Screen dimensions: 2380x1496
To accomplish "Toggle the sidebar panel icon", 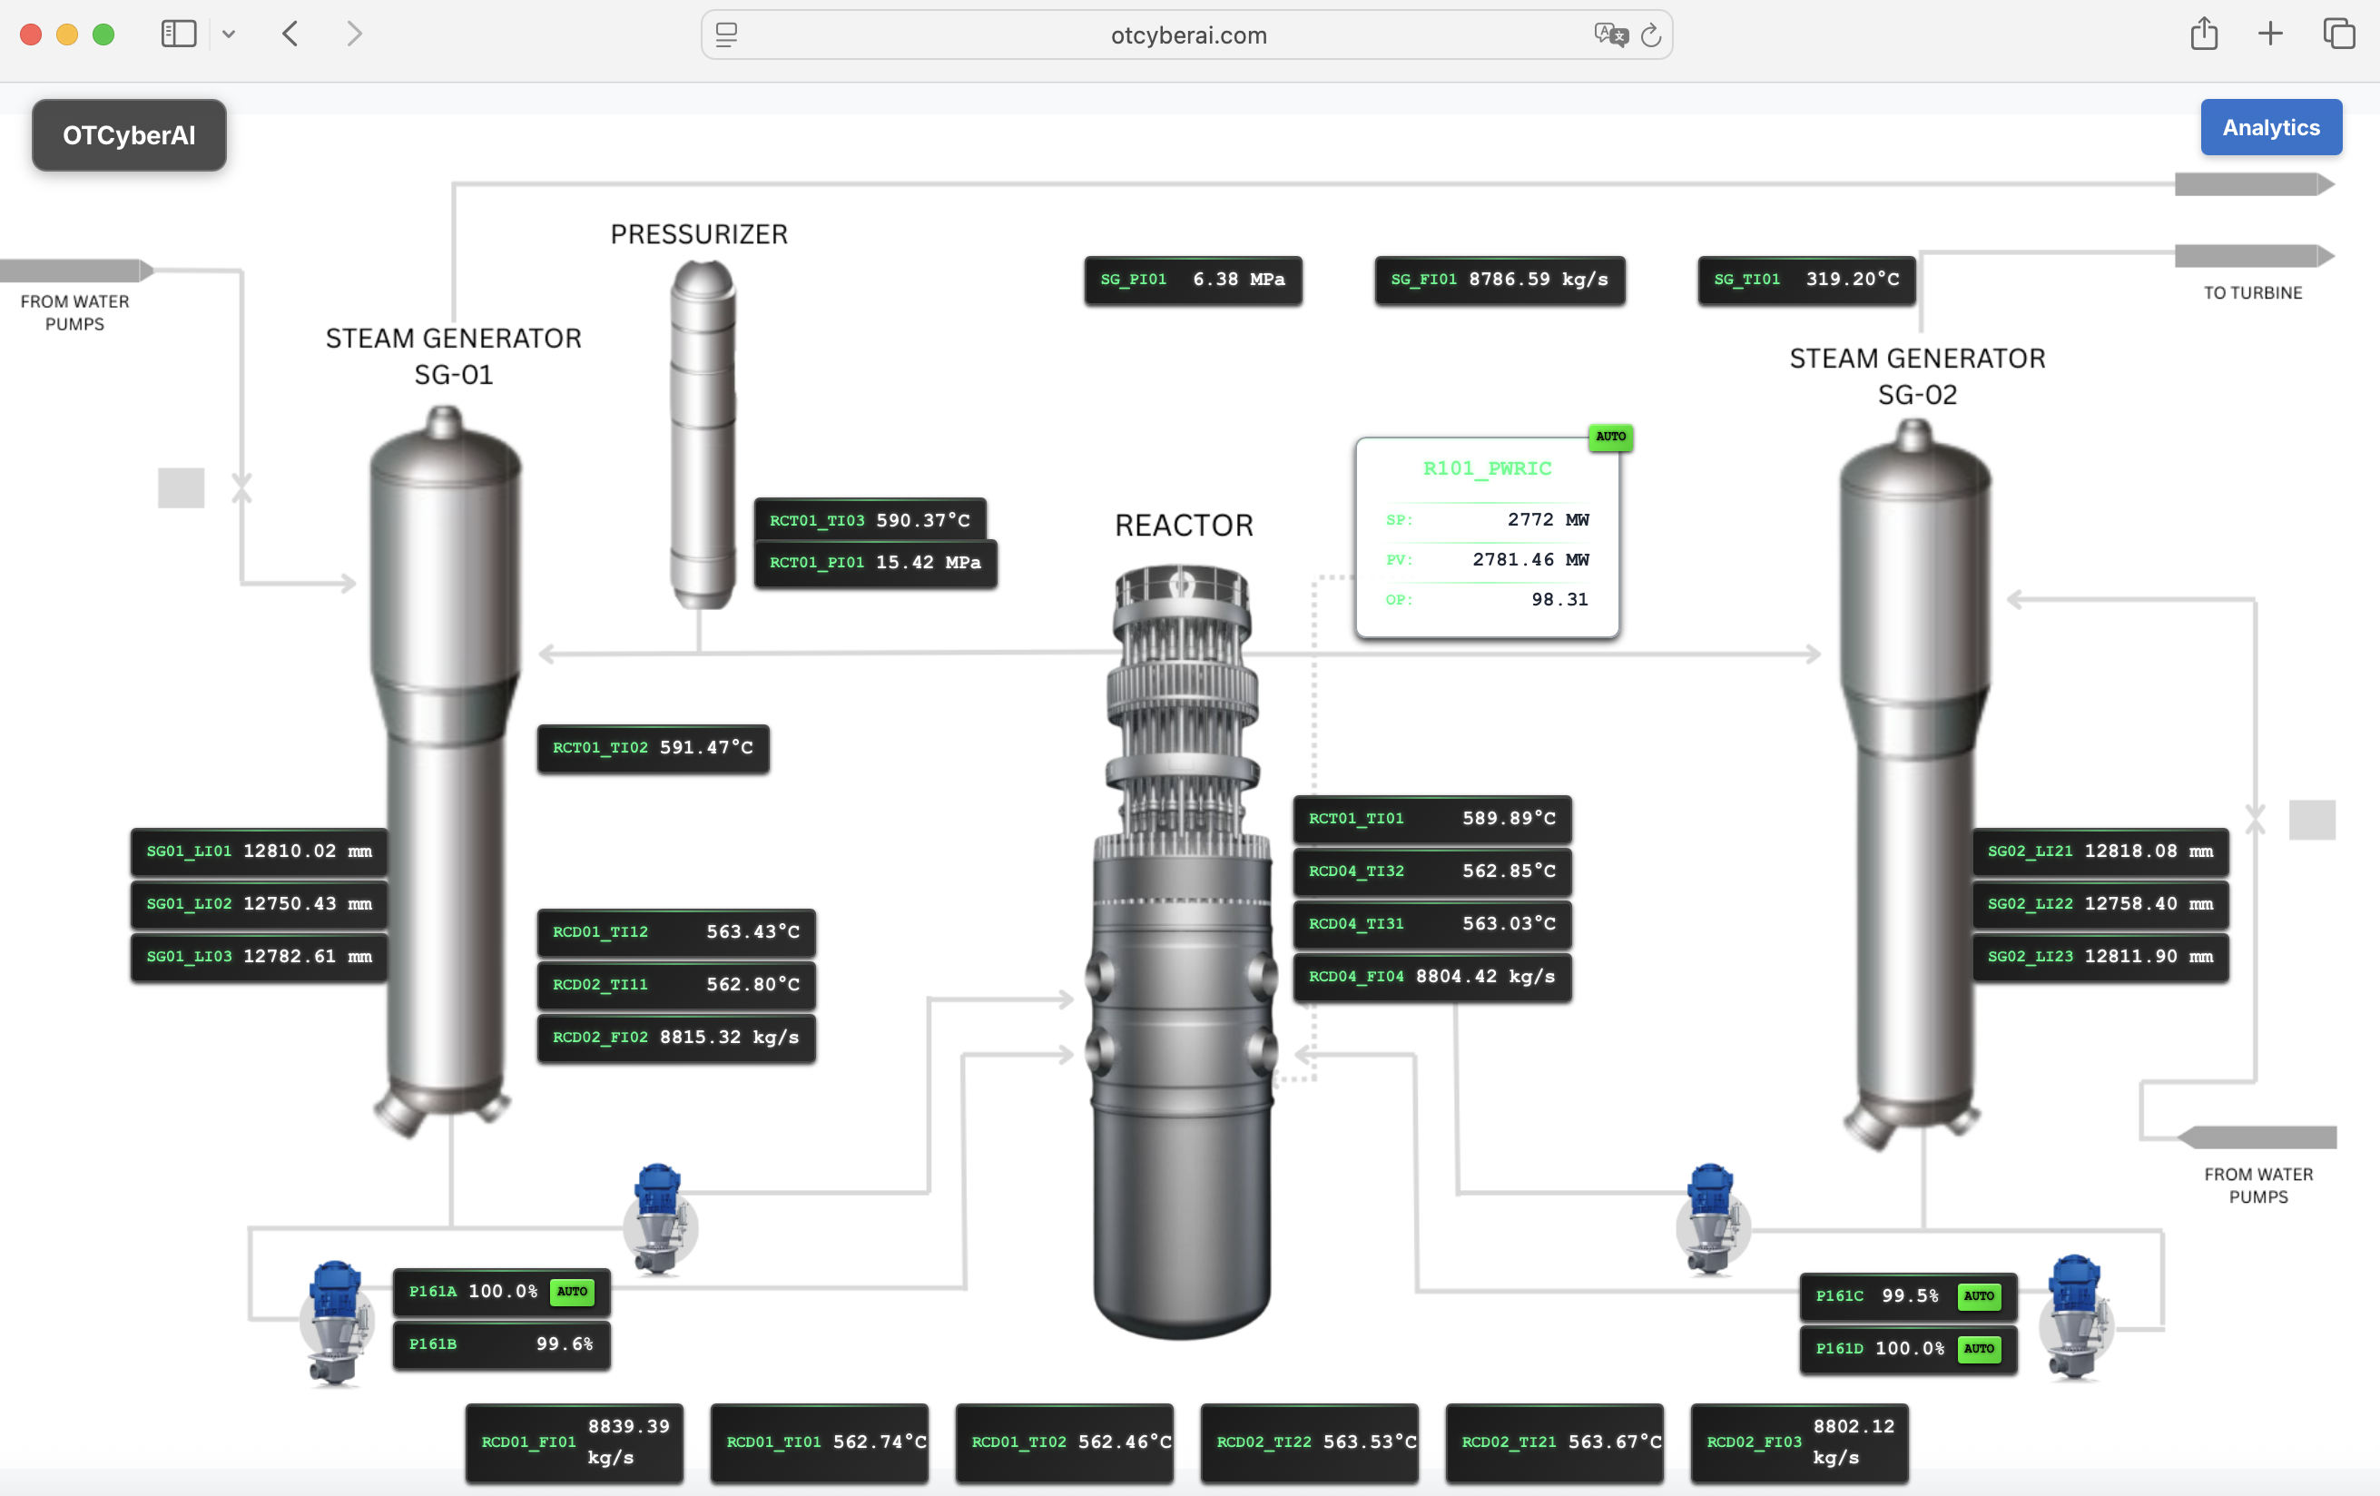I will point(178,33).
